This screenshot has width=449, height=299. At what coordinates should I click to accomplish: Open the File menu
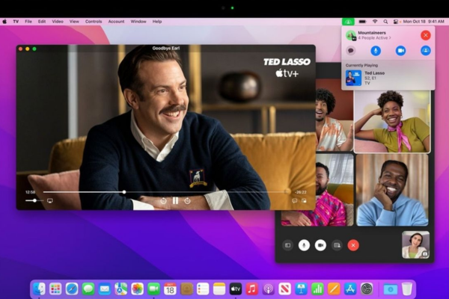click(x=28, y=22)
